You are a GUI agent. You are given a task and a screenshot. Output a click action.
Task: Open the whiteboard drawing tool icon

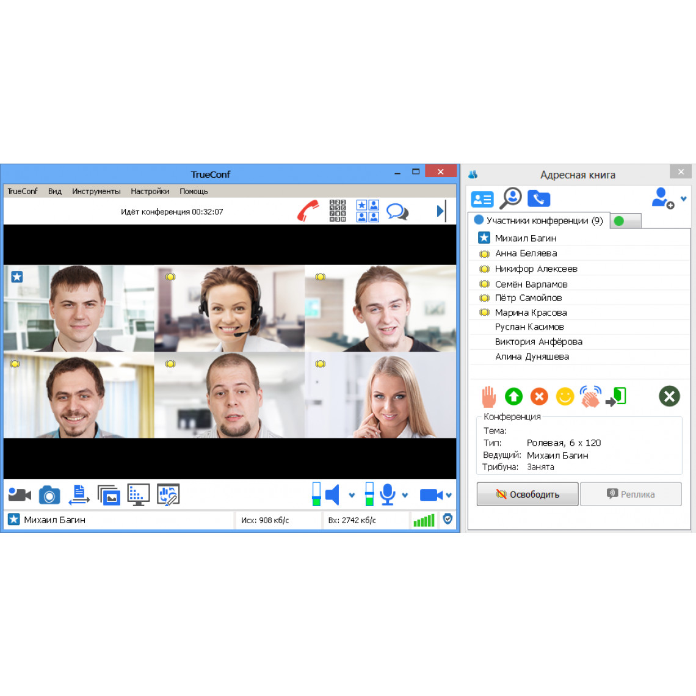pyautogui.click(x=169, y=495)
